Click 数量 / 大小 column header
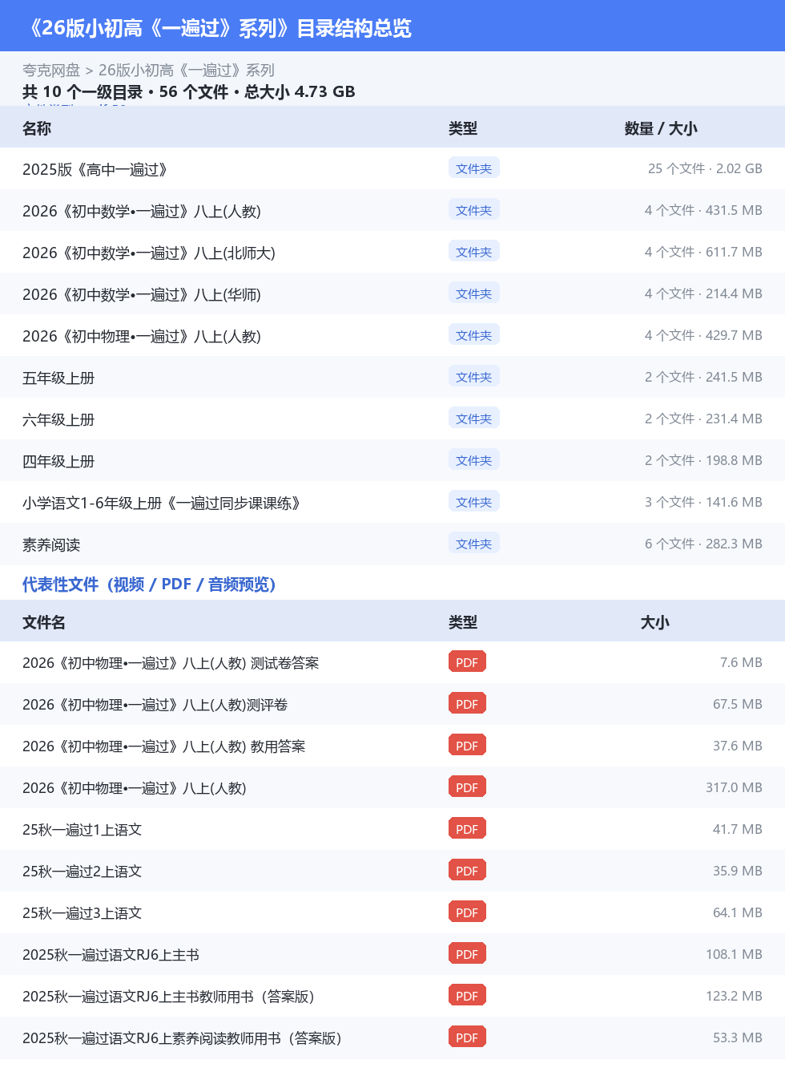 (x=661, y=128)
